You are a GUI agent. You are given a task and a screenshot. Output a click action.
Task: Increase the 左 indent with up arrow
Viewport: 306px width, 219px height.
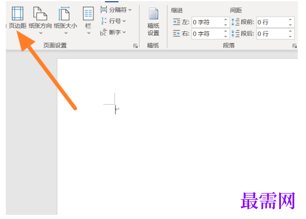(x=225, y=20)
